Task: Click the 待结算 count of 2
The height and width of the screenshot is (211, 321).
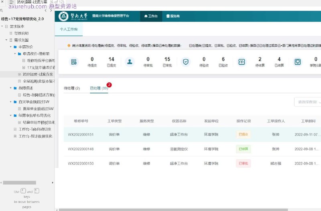Action: [260, 59]
